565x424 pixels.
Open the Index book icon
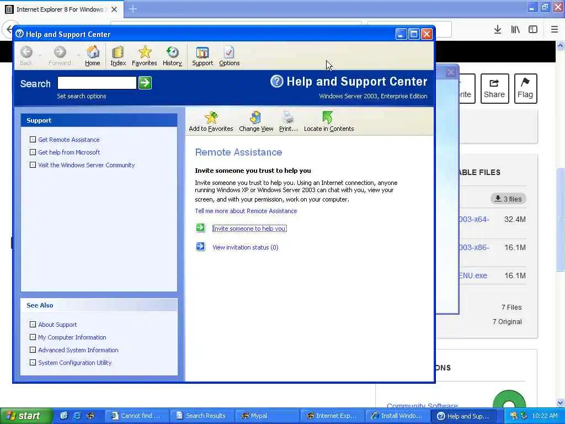118,56
